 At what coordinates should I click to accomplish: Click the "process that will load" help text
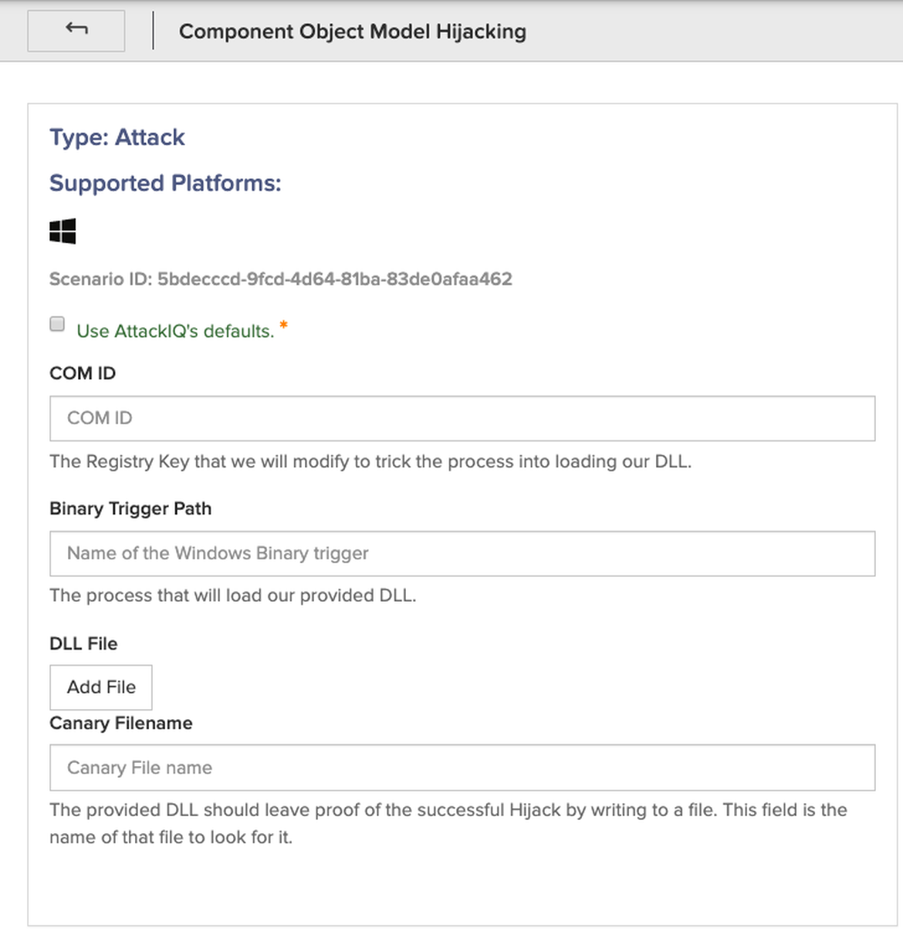(x=232, y=596)
